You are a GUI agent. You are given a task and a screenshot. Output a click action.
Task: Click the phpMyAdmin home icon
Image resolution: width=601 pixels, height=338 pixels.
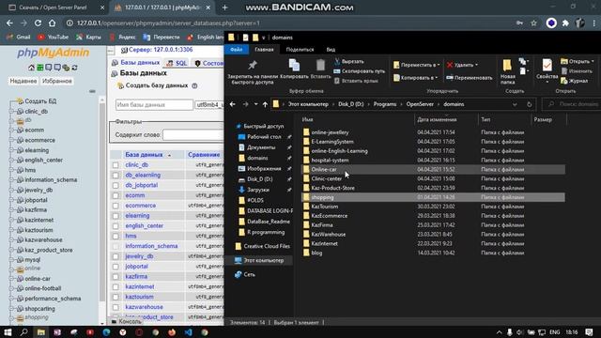pyautogui.click(x=31, y=68)
